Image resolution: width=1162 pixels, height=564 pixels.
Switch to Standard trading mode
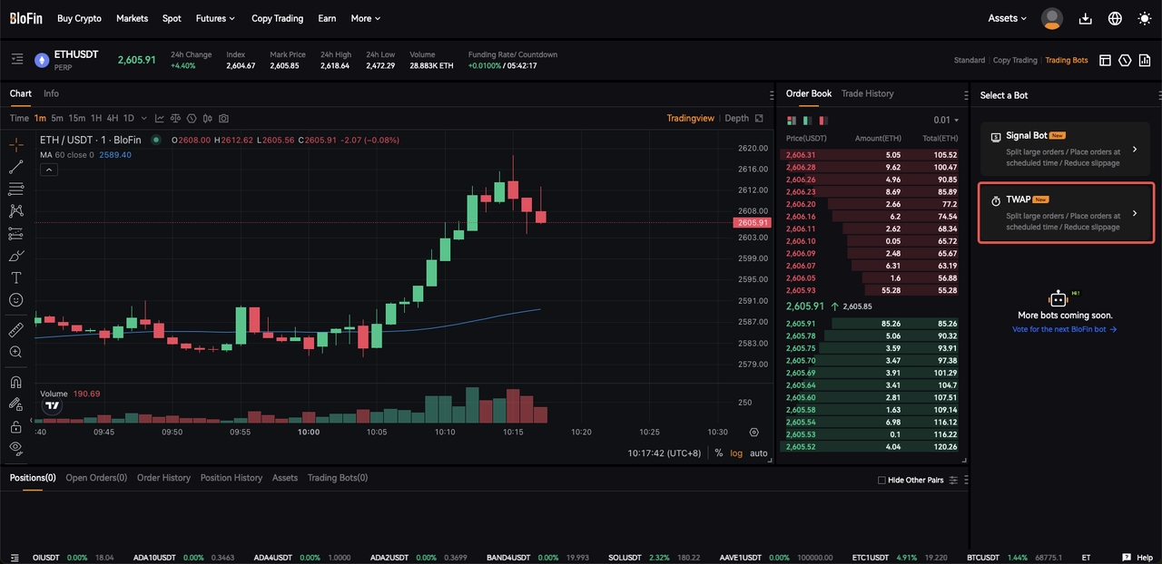click(x=970, y=60)
